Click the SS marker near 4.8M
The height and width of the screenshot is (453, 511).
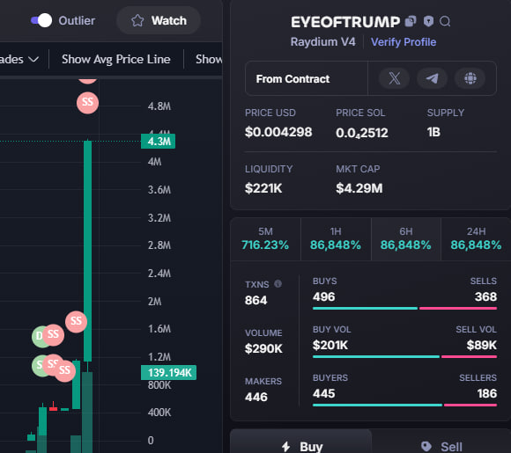87,103
